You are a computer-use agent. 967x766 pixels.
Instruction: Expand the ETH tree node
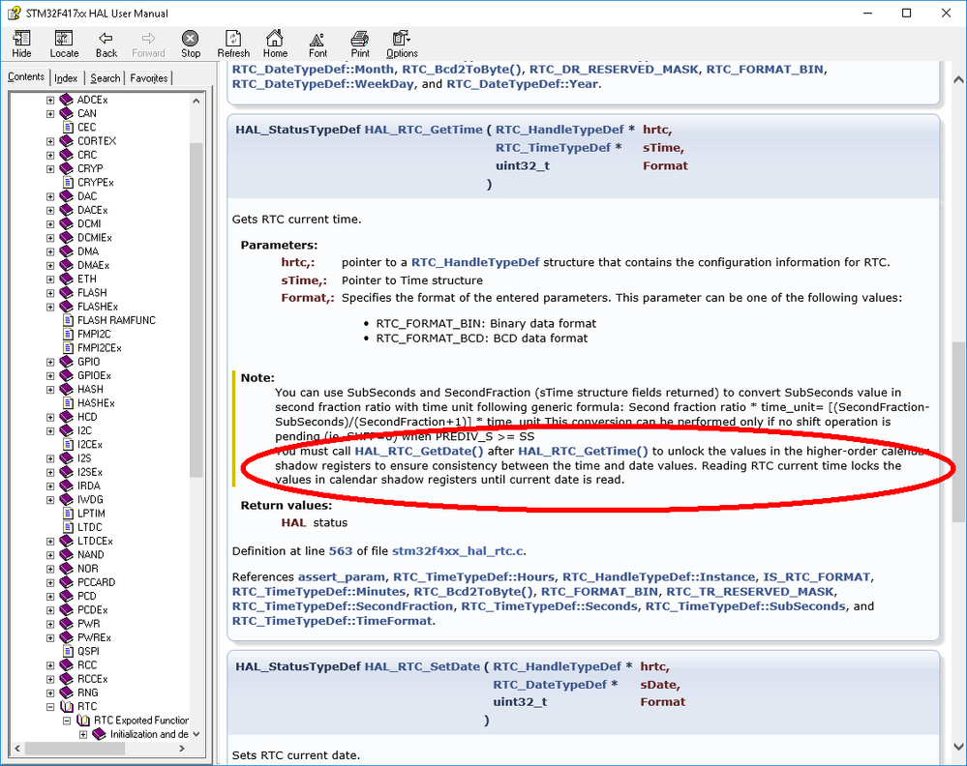pyautogui.click(x=50, y=280)
